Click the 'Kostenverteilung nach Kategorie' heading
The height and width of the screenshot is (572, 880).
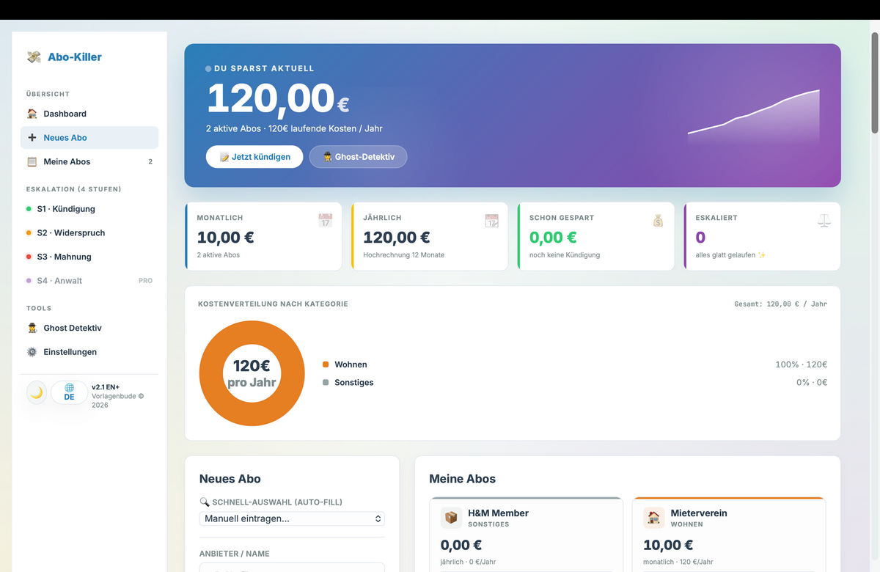273,304
